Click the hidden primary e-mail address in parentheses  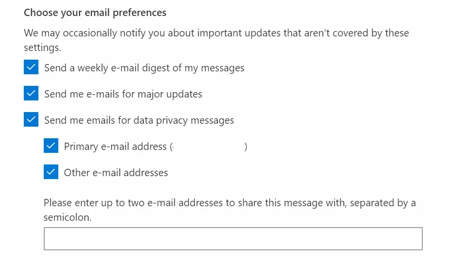point(208,146)
